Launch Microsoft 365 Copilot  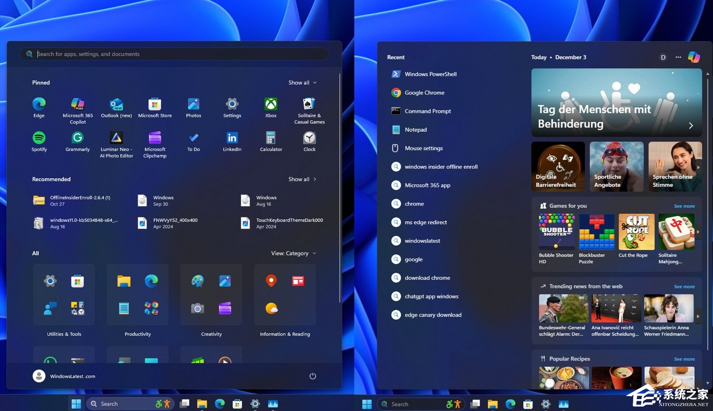(x=78, y=104)
